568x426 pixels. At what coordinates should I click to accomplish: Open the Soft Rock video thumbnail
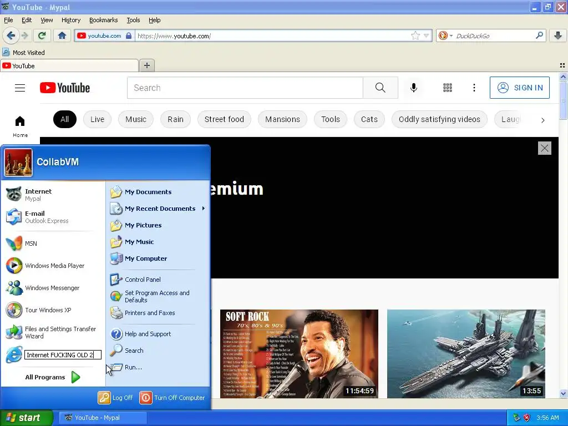pyautogui.click(x=299, y=353)
